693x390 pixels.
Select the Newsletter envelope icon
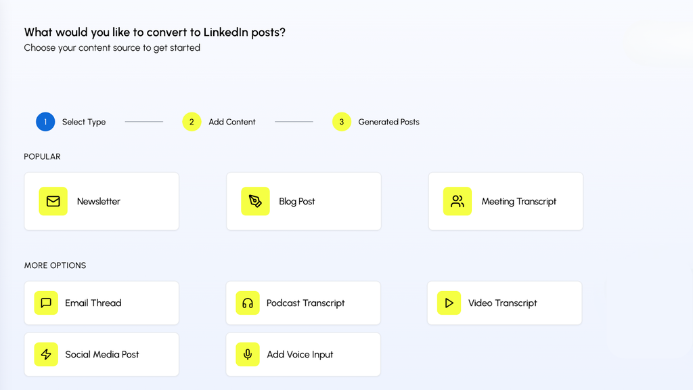(53, 201)
